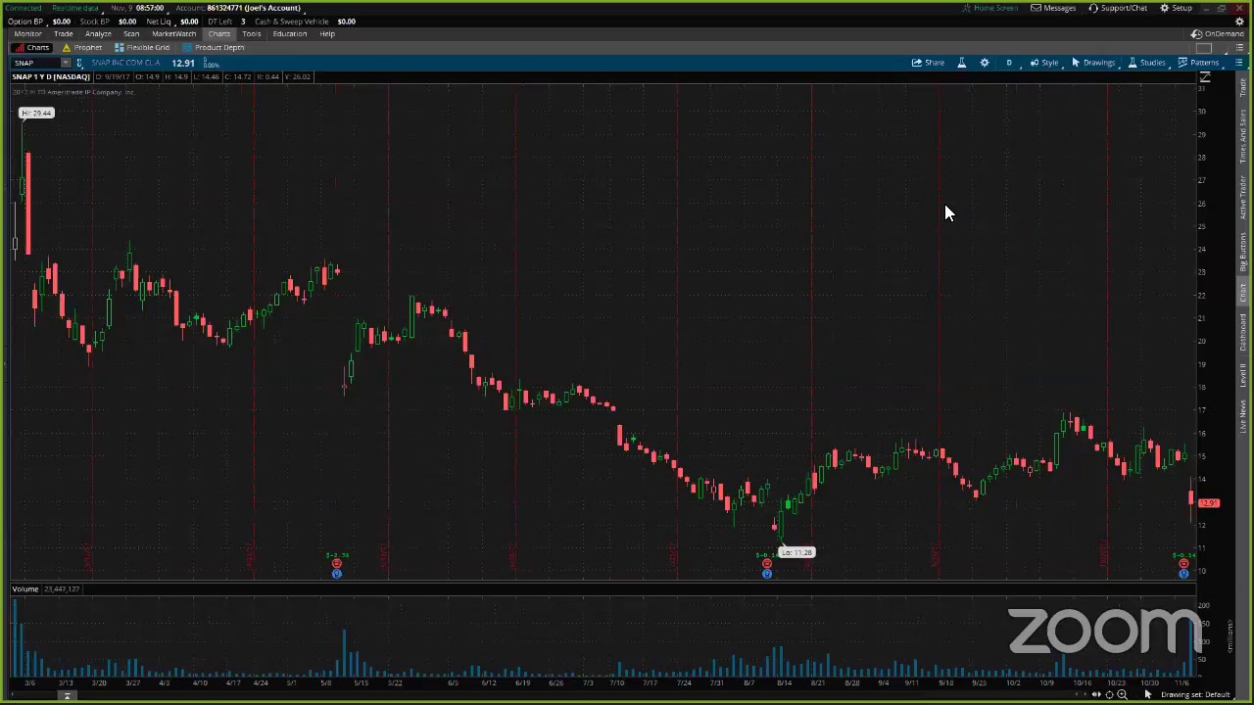Click the current price 12.91 axis label
Screen dimensions: 1254x705
click(1209, 503)
